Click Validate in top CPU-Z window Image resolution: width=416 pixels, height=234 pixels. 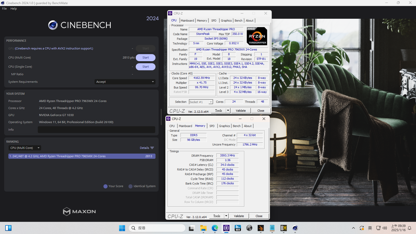tap(241, 111)
